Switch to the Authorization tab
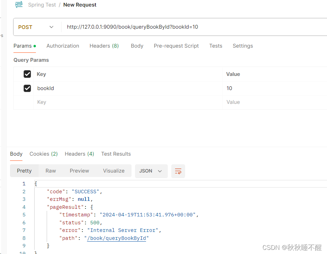327x254 pixels. pos(63,46)
